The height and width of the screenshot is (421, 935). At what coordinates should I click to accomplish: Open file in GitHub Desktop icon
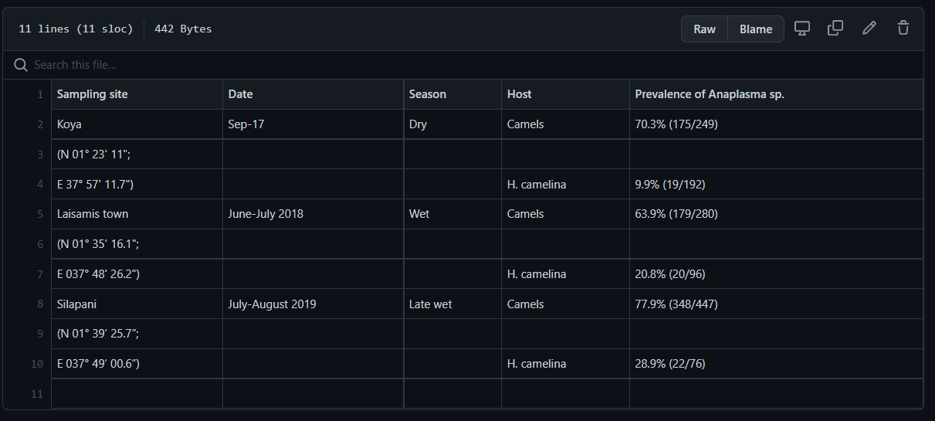802,29
